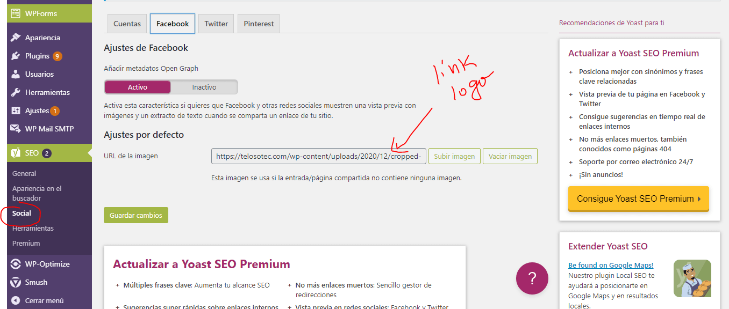Focus the URL de la imagen field
Screen dimensions: 729x309
[x=319, y=156]
